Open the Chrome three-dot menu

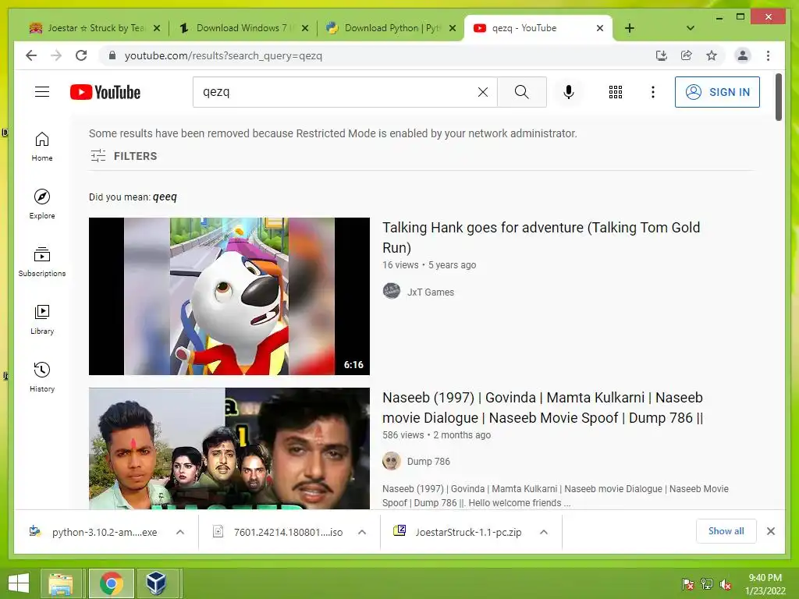[768, 55]
